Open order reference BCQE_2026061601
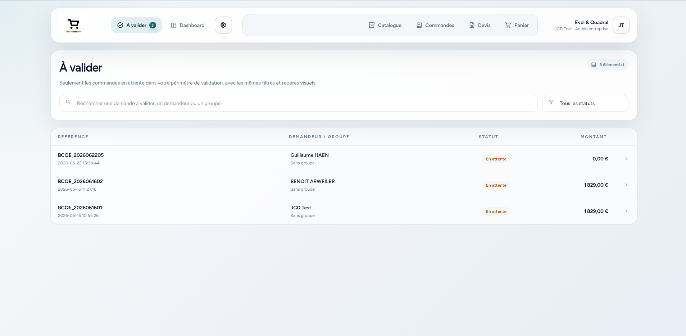The image size is (686, 336). coord(80,208)
